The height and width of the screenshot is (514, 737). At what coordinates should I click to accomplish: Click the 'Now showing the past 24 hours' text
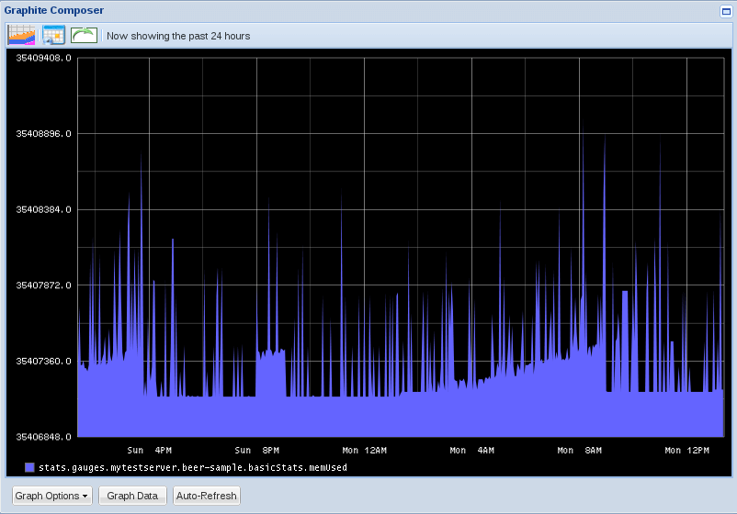pyautogui.click(x=178, y=37)
